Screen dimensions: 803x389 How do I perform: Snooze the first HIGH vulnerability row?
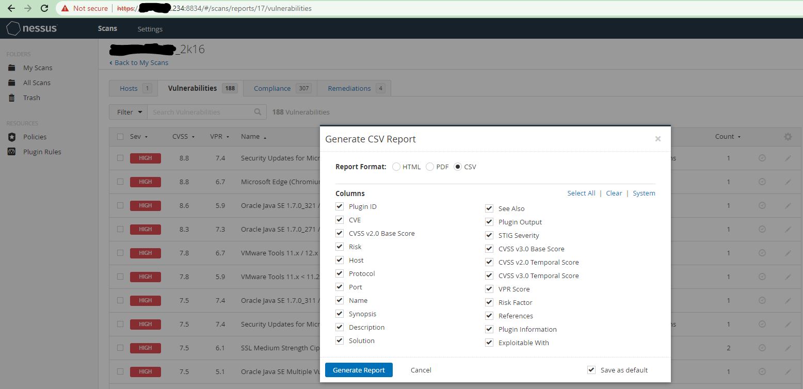762,158
